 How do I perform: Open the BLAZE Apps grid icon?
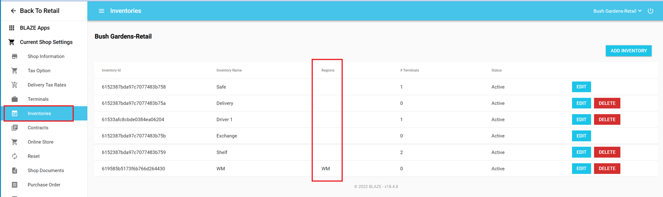click(12, 28)
